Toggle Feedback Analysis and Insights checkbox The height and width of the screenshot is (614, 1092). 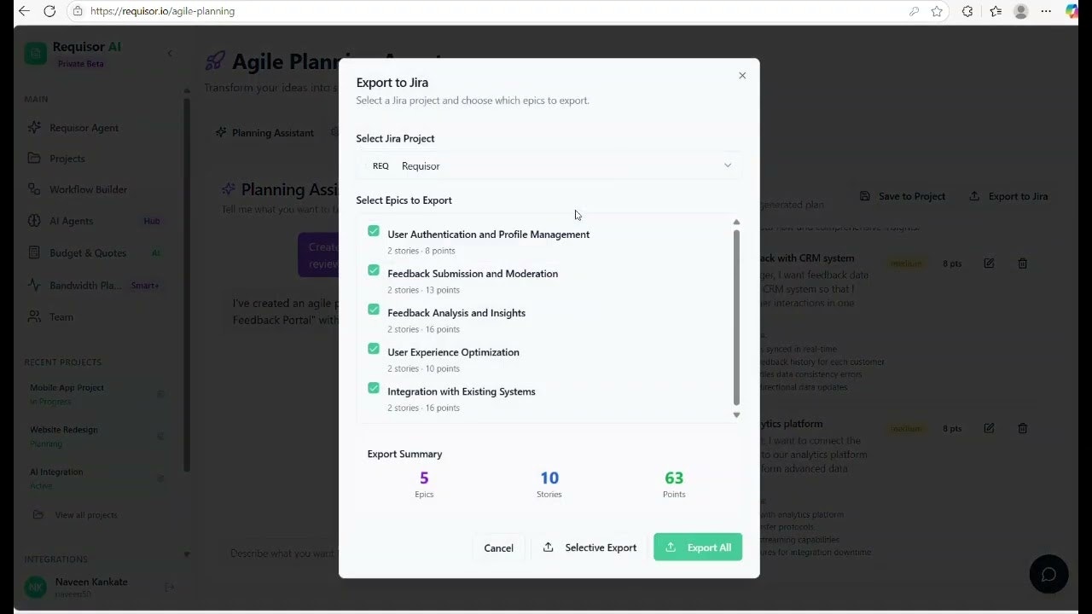(374, 310)
